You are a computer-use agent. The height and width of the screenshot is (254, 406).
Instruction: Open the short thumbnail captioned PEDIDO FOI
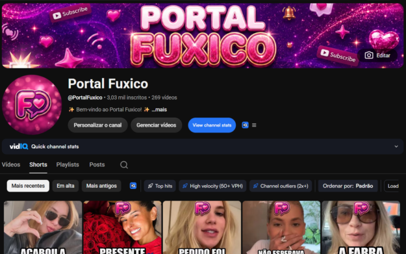tap(202, 227)
